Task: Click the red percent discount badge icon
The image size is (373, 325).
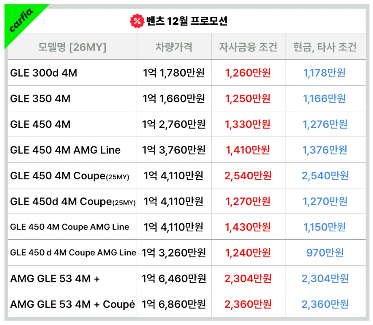Action: point(137,21)
